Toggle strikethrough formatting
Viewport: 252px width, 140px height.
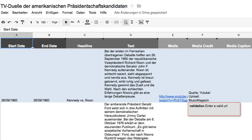pos(72,22)
